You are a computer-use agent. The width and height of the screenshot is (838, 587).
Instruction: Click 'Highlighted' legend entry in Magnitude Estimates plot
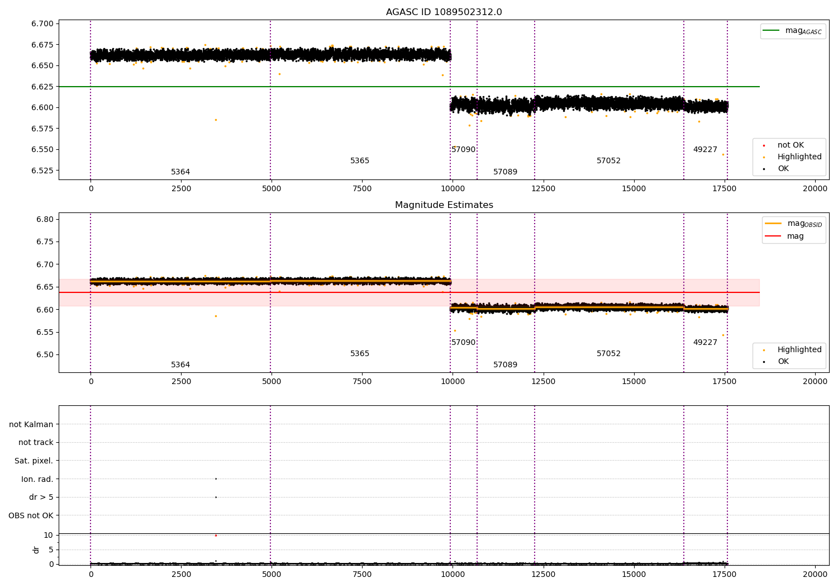click(x=793, y=350)
